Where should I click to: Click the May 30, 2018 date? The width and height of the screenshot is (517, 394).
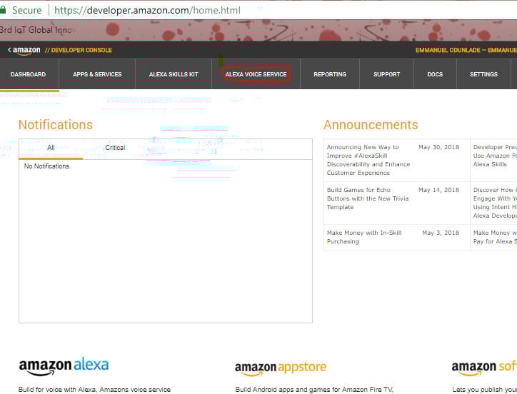pyautogui.click(x=439, y=147)
